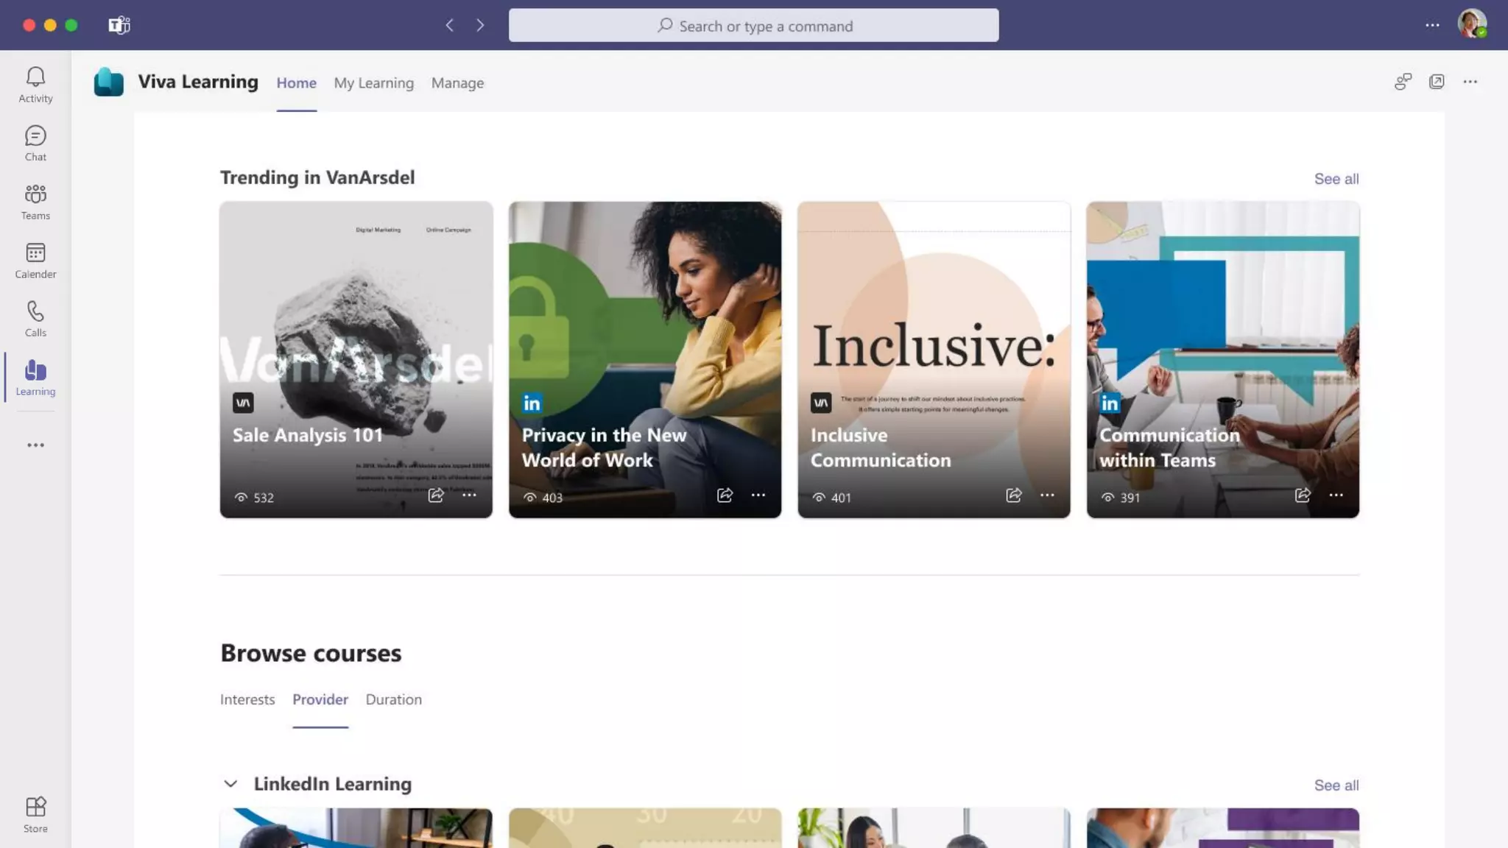The width and height of the screenshot is (1508, 848).
Task: Click the Search or type a command box
Action: click(753, 26)
